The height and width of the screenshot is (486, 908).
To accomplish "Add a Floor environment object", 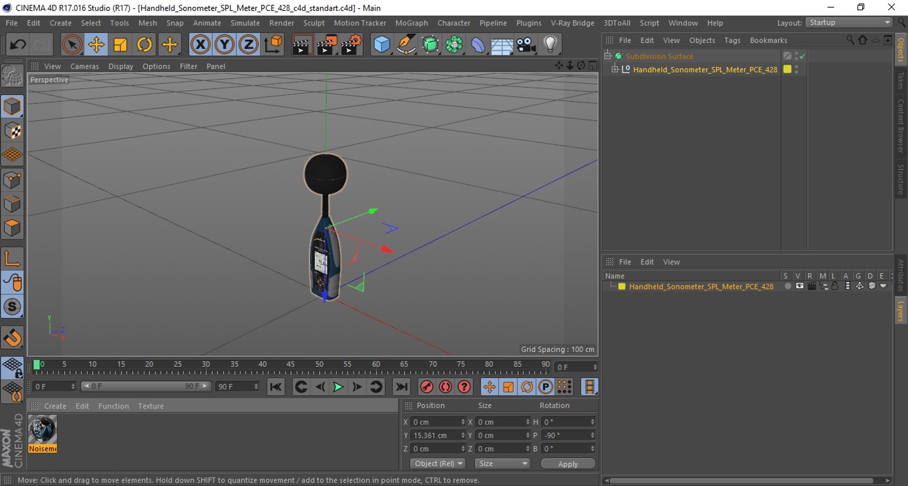I will (x=502, y=44).
